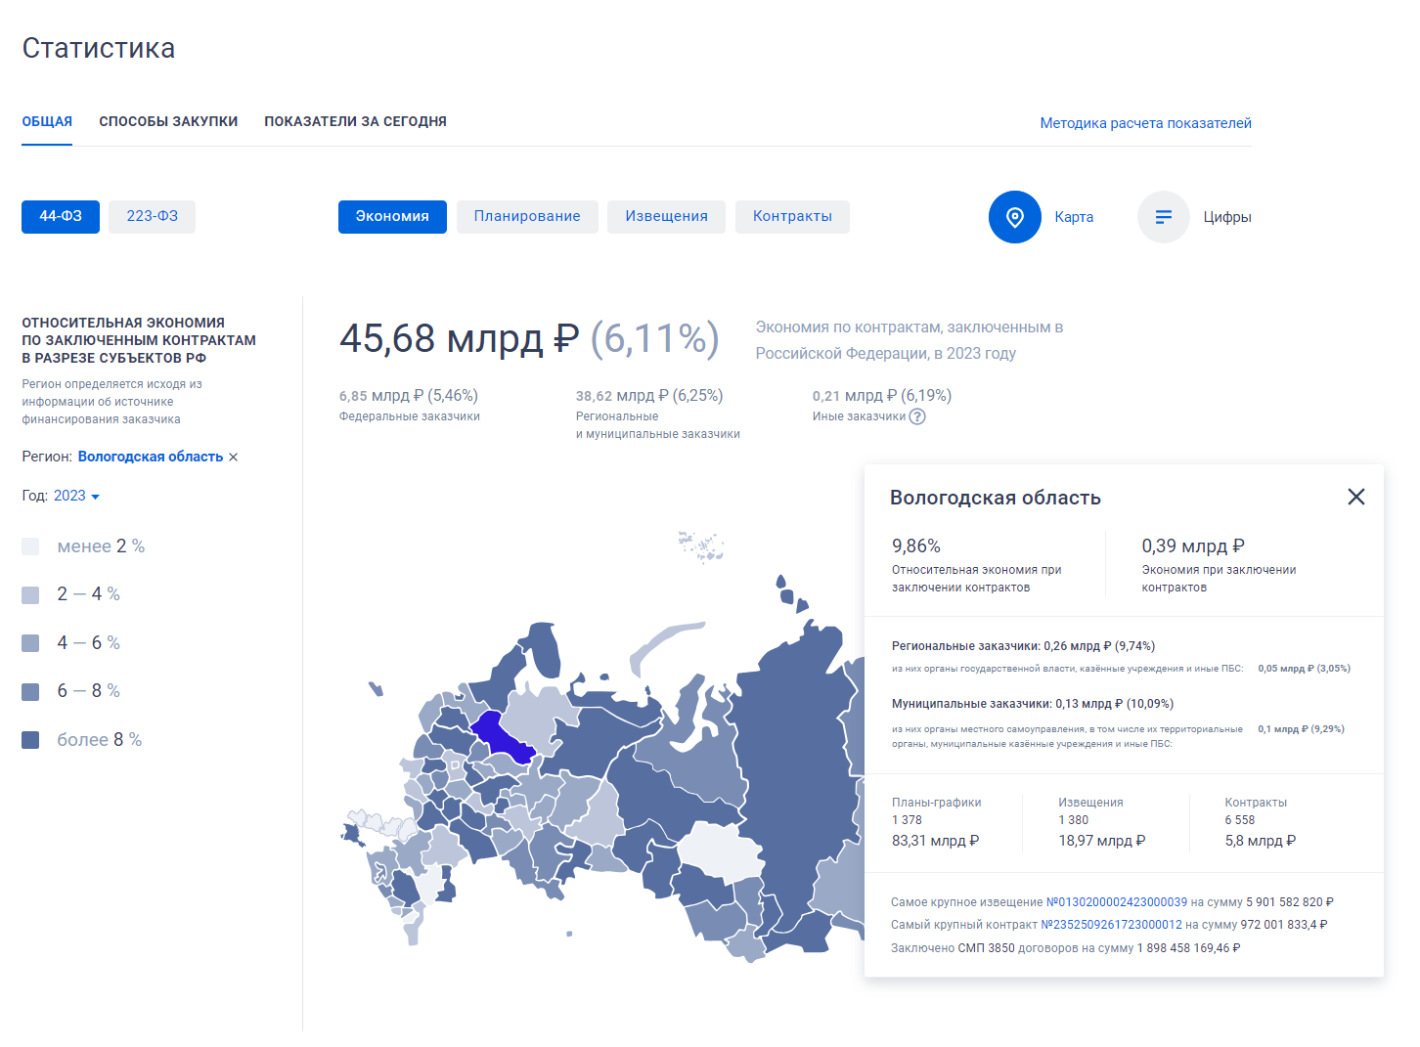
Task: Click the Извещения 18,97 млрд ₽ value
Action: pos(1102,841)
